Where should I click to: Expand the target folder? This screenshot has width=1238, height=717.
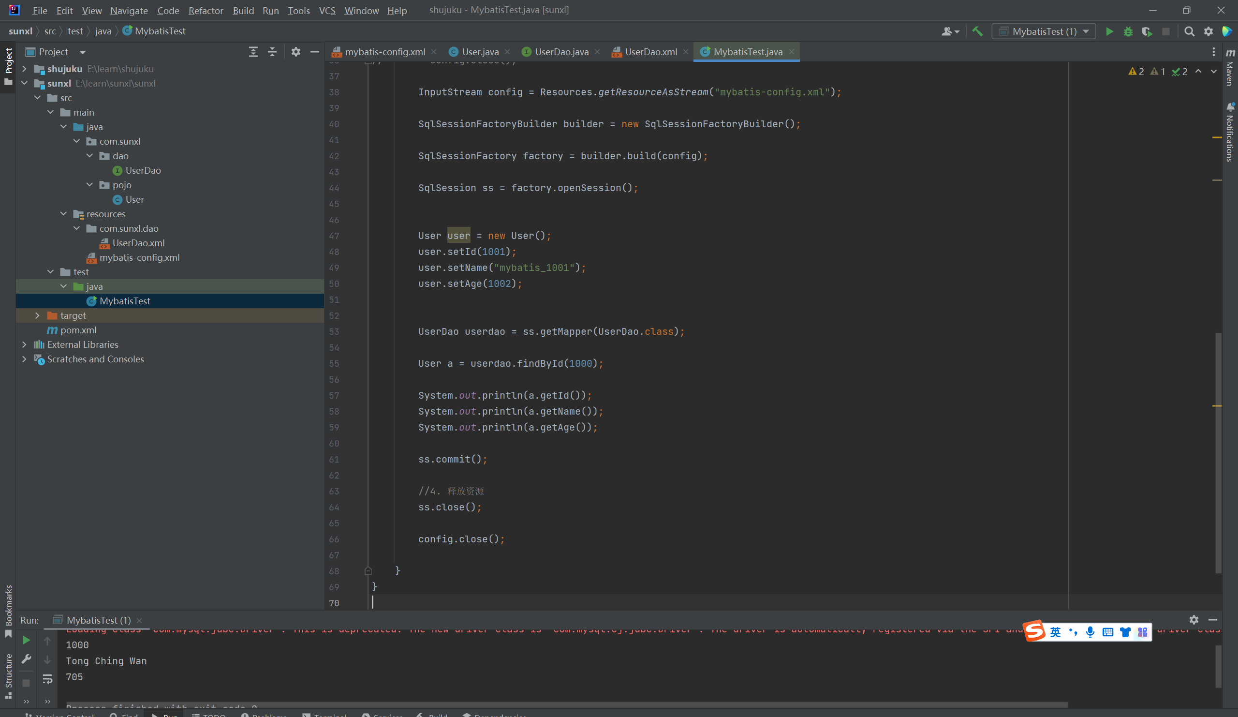pos(37,315)
